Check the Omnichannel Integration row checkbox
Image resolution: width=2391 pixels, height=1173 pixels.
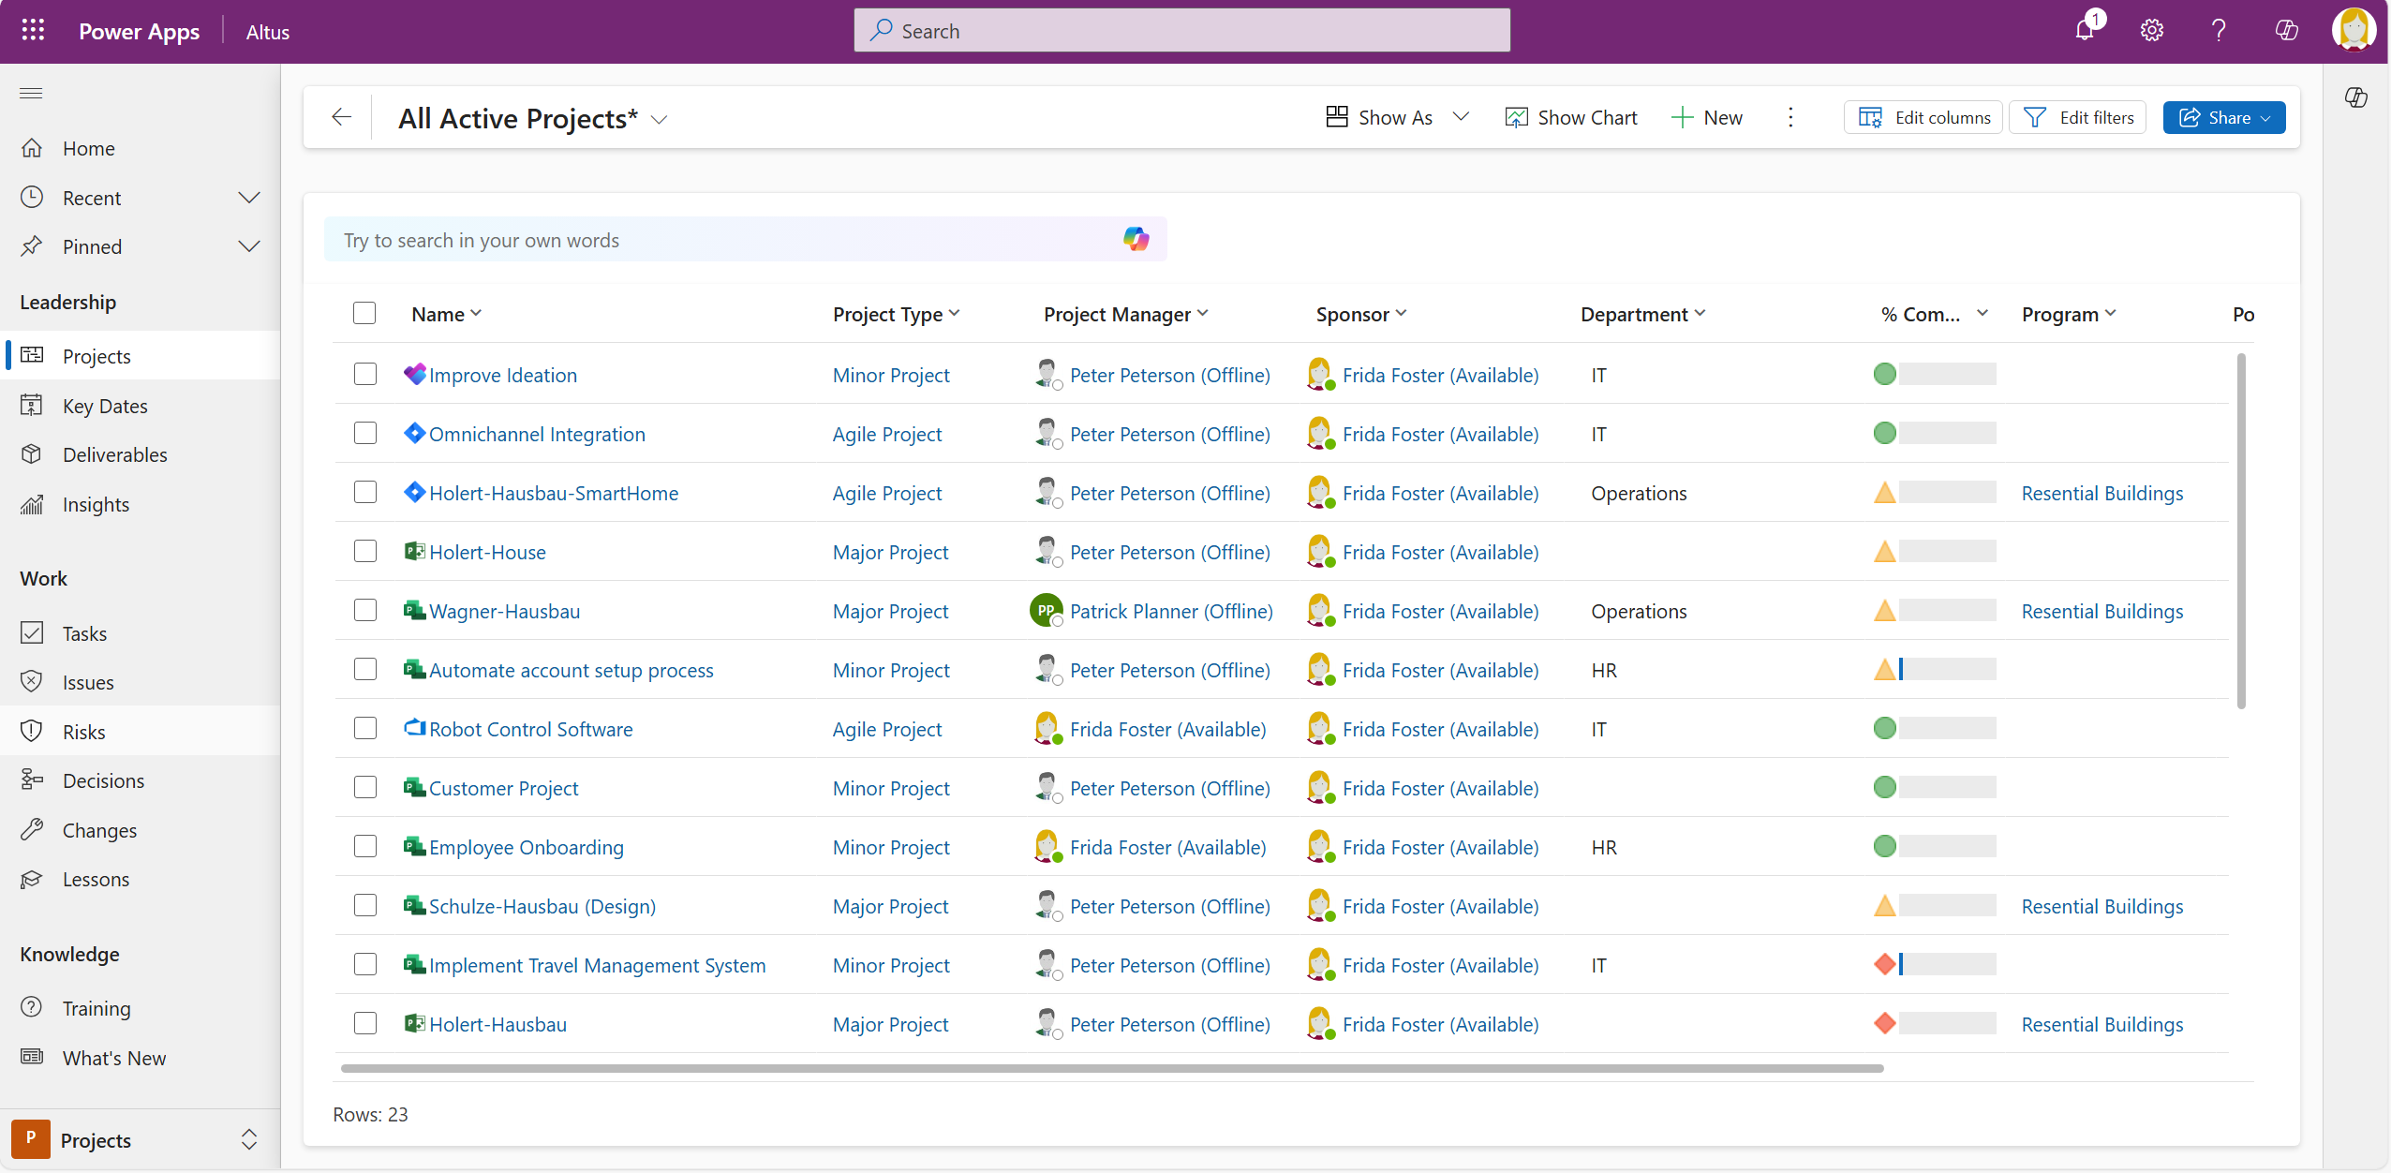click(x=365, y=433)
